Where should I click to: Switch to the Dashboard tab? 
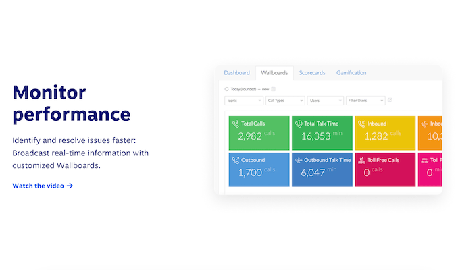pyautogui.click(x=236, y=73)
